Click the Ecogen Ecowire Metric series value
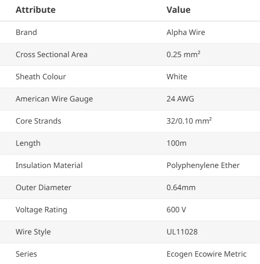The width and height of the screenshot is (260, 264). click(206, 254)
